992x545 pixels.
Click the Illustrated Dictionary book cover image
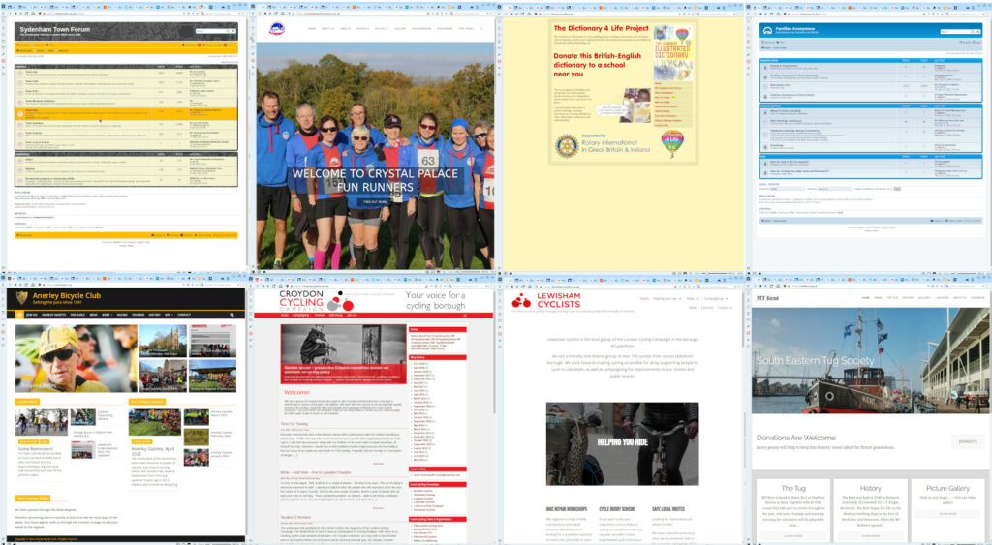point(672,53)
